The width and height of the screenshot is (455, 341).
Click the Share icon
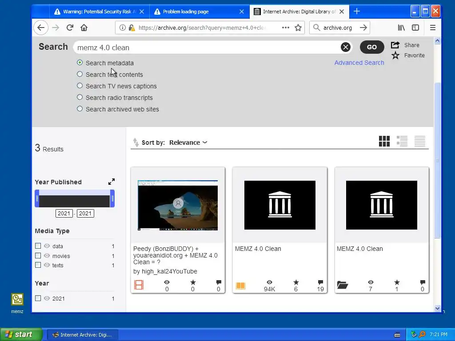(x=395, y=45)
